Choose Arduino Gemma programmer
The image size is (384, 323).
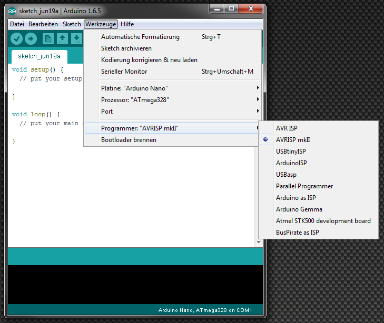[318, 209]
